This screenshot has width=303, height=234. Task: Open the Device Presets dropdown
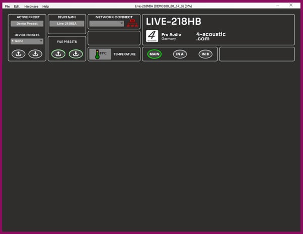point(27,41)
